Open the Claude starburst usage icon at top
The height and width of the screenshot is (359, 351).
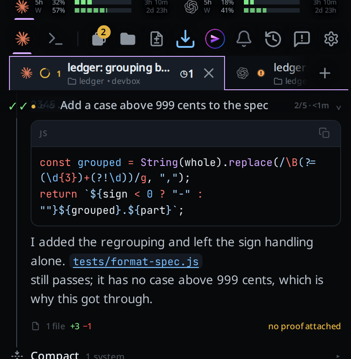22,7
